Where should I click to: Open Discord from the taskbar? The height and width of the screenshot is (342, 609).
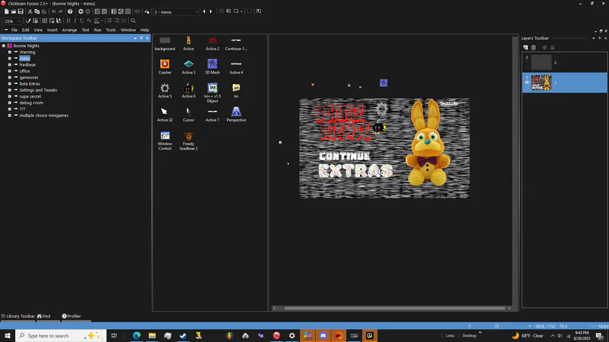click(323, 336)
